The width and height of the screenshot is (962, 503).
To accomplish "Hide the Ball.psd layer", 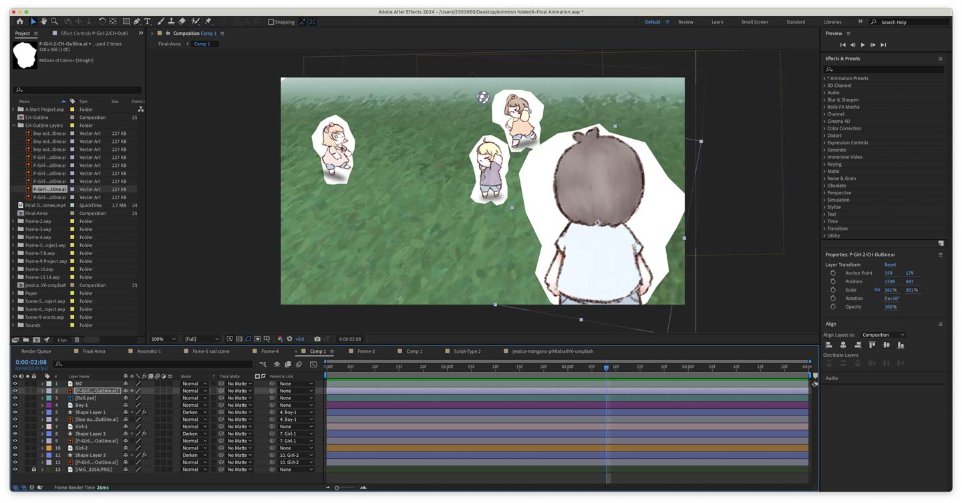I will point(15,398).
